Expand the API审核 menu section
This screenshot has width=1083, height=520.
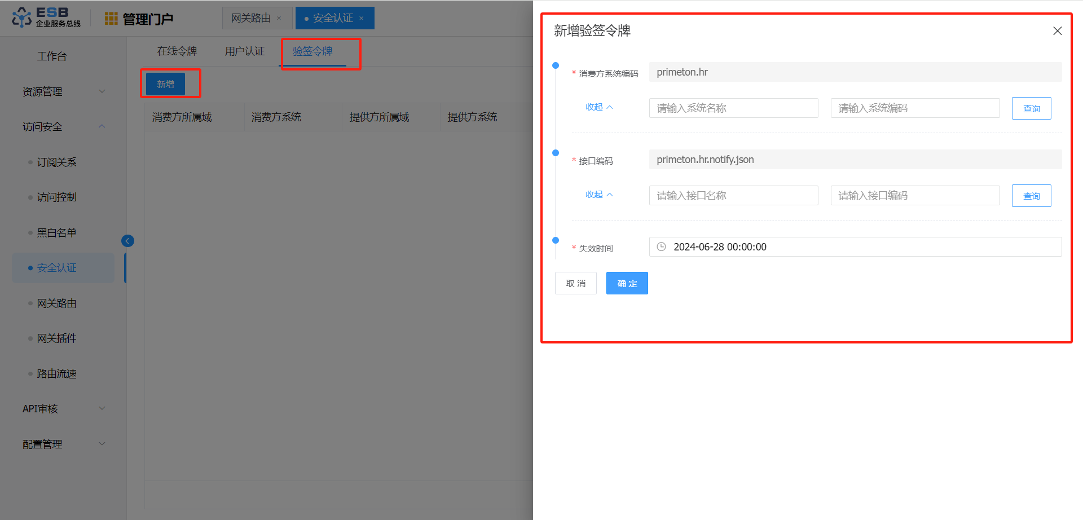pos(62,408)
